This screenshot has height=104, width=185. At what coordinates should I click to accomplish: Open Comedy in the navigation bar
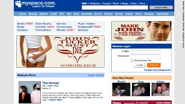[x=149, y=14]
